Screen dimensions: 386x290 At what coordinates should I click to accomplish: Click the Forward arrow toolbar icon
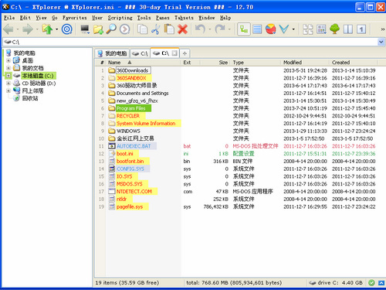tap(28, 29)
